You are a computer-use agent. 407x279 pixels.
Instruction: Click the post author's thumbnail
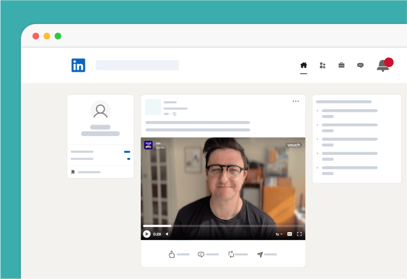click(153, 107)
